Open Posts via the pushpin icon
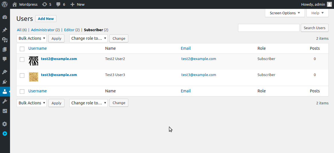 click(x=5, y=30)
